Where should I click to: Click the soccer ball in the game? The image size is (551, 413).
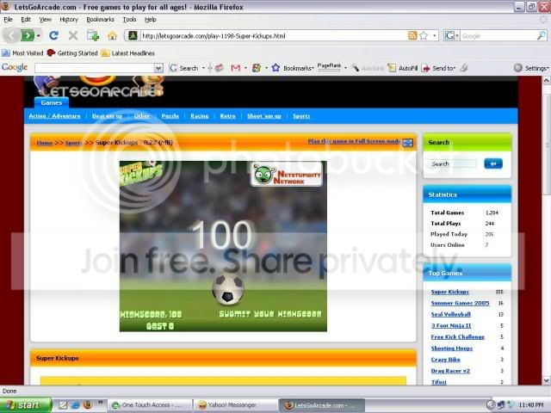[228, 289]
